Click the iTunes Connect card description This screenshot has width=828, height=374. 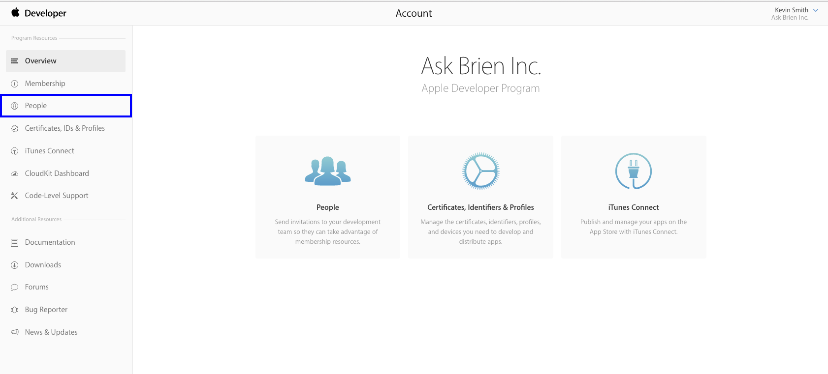tap(634, 227)
